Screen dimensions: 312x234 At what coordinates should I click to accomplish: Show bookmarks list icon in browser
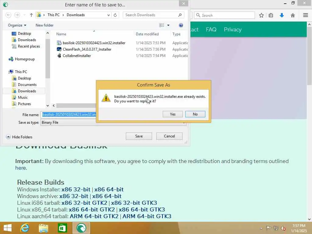[271, 15]
